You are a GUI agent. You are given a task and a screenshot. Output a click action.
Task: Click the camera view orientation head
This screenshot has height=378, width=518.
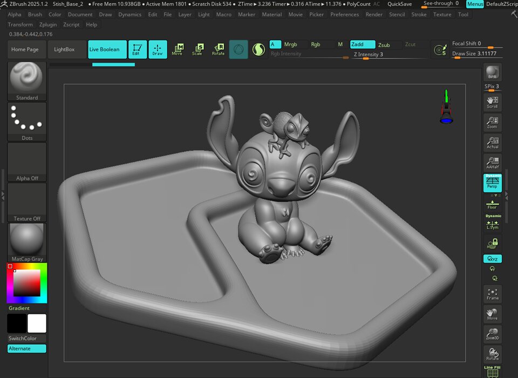point(446,106)
